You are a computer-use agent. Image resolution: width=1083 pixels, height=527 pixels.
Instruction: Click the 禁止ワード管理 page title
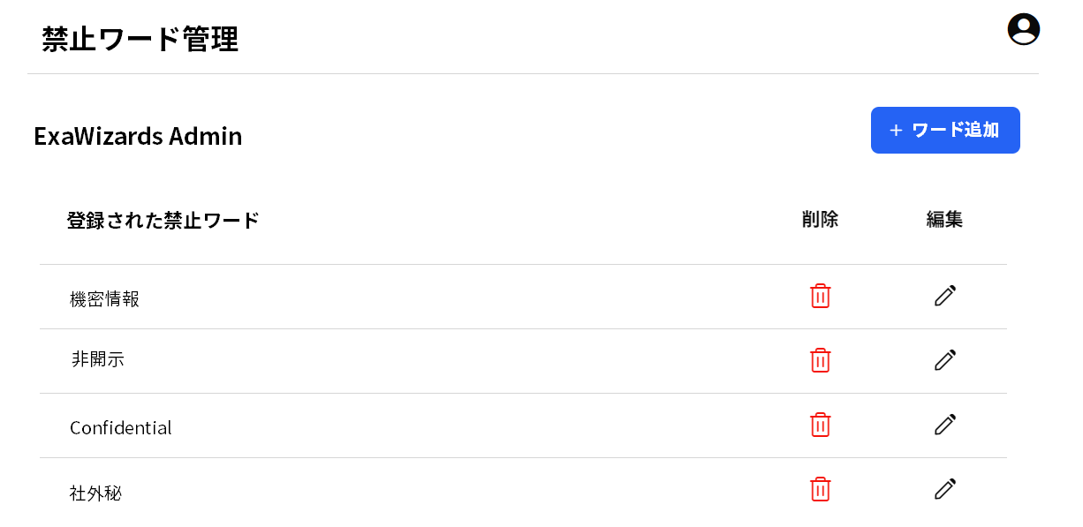pyautogui.click(x=140, y=40)
